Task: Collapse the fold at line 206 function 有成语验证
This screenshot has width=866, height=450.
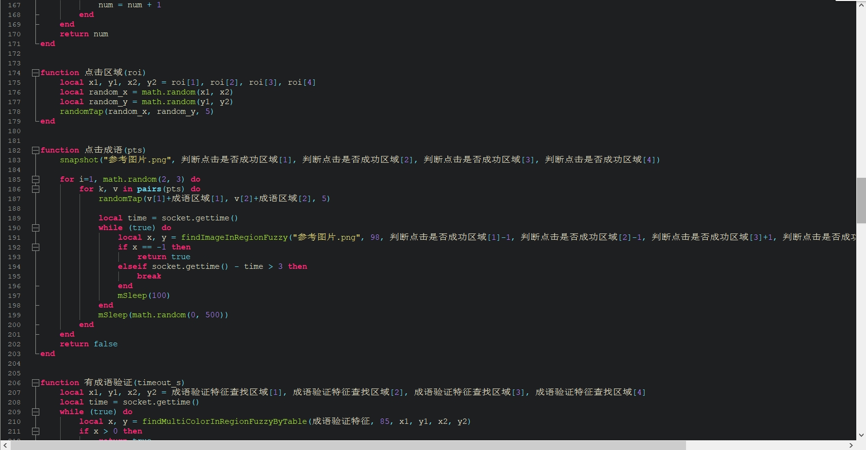Action: pyautogui.click(x=35, y=383)
